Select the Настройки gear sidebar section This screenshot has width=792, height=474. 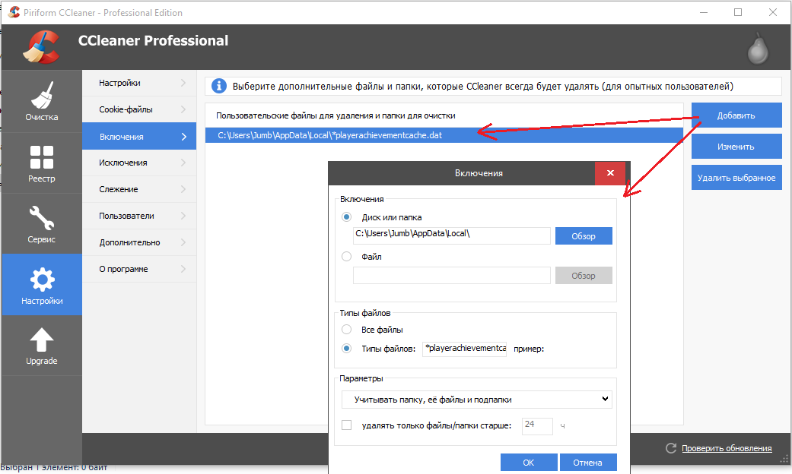click(41, 285)
